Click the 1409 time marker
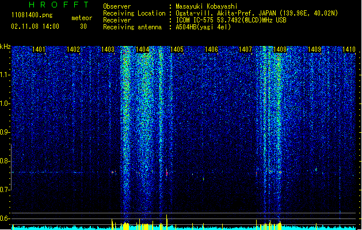Screen dimensions: 362x230 click(x=315, y=49)
